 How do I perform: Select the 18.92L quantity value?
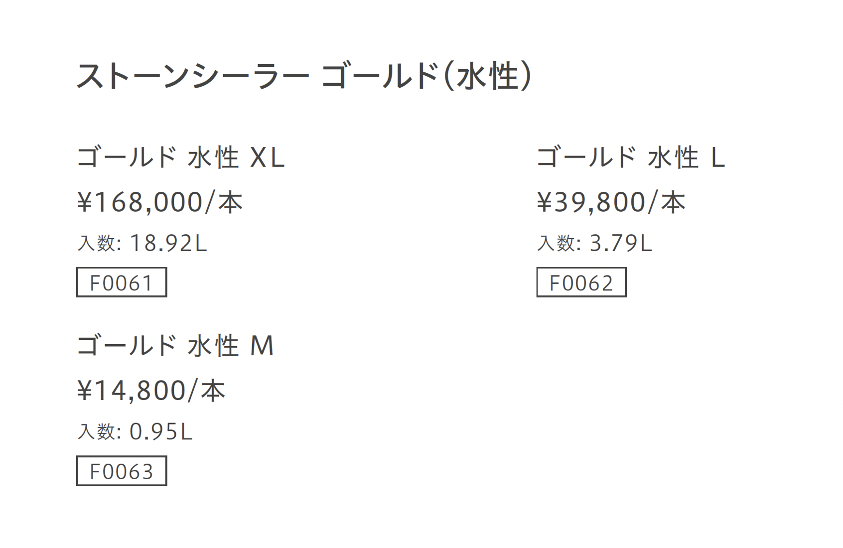pos(168,244)
